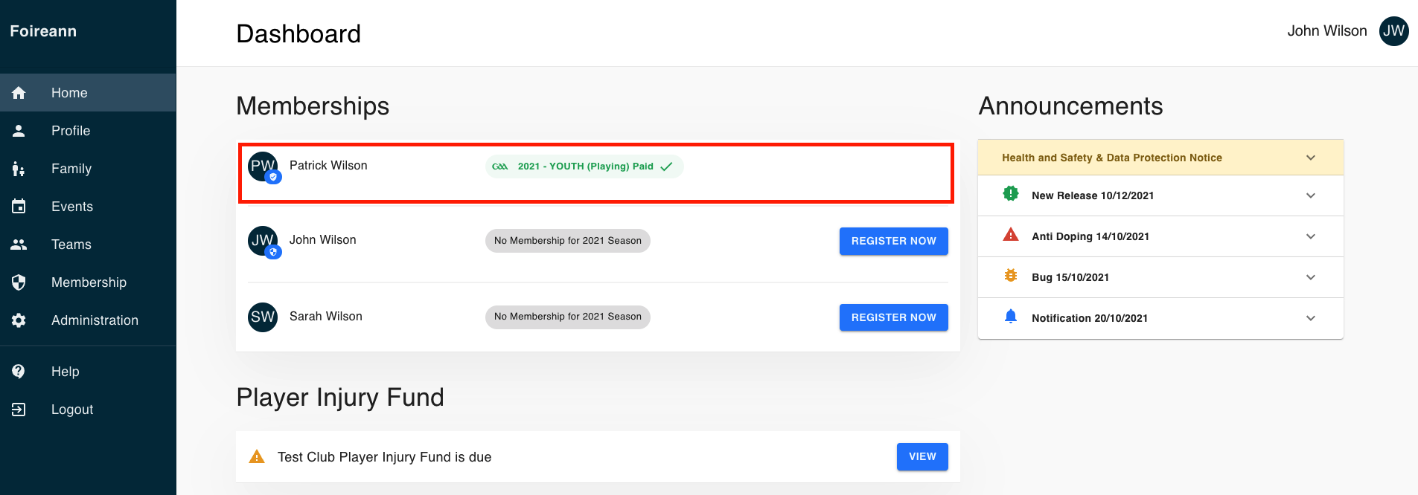Screen dimensions: 1418x495
Task: Expand Bug 15/10/2021 chevron
Action: [1311, 277]
